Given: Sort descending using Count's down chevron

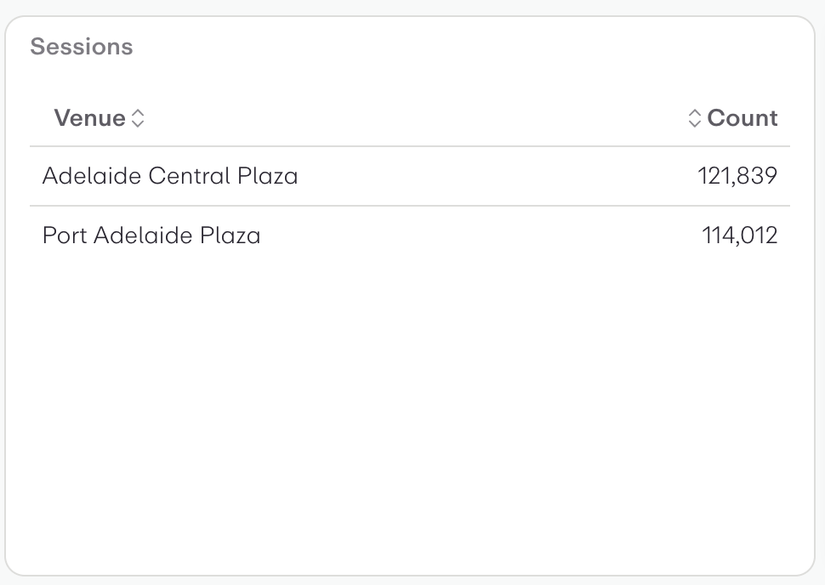Looking at the screenshot, I should [695, 124].
